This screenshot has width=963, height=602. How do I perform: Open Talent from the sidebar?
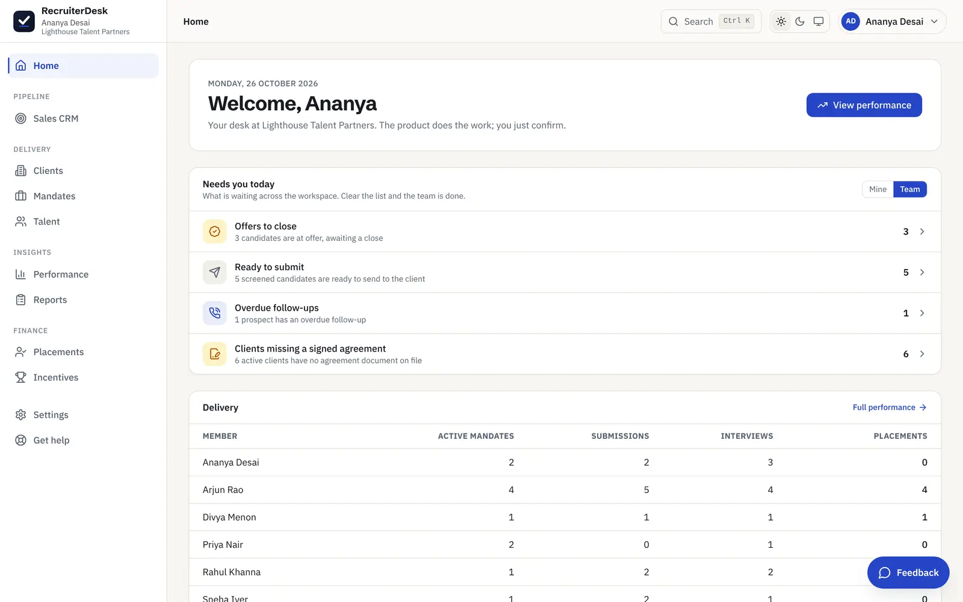(83, 222)
